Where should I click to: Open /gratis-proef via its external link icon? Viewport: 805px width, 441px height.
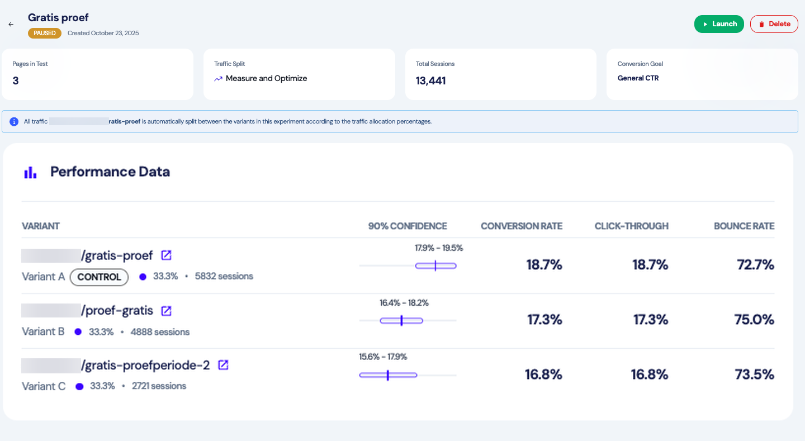(165, 255)
